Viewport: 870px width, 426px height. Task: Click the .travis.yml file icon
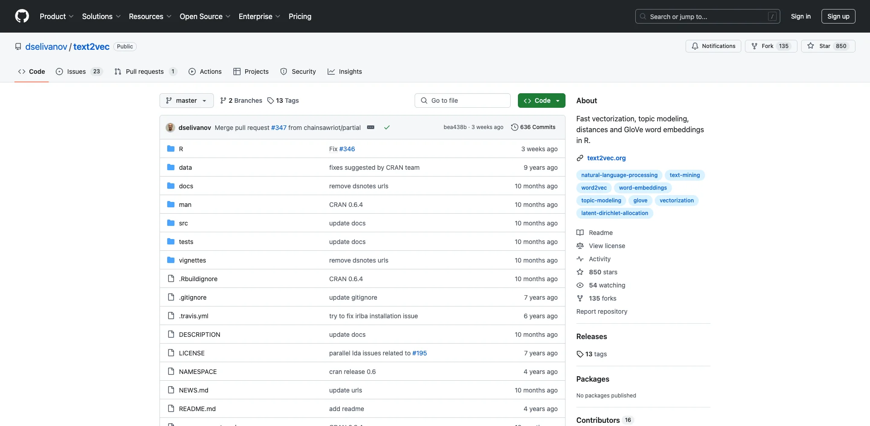point(171,316)
